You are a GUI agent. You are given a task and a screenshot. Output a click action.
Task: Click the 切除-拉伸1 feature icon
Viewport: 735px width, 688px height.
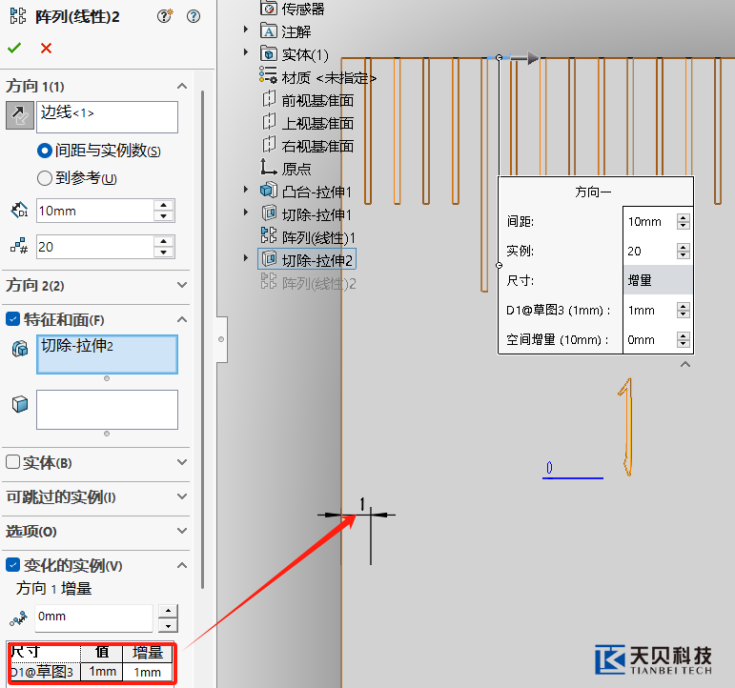(269, 212)
